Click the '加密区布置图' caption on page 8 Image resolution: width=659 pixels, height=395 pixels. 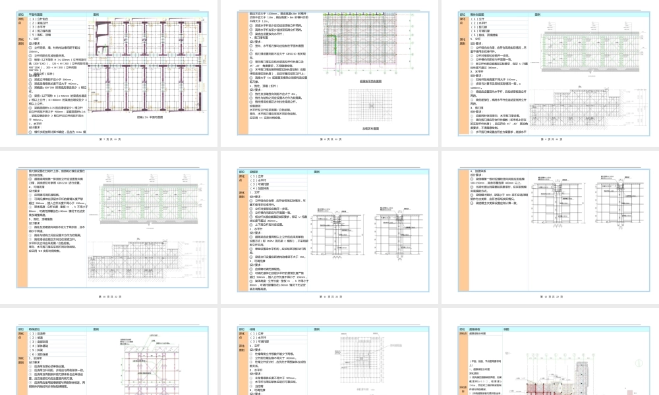370,128
